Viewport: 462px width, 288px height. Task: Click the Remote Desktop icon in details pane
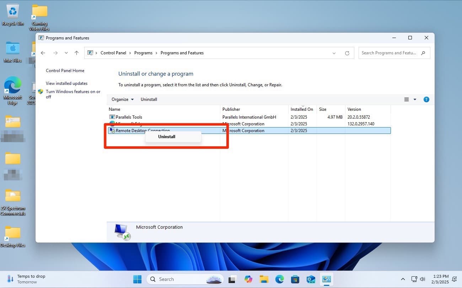[x=123, y=232]
